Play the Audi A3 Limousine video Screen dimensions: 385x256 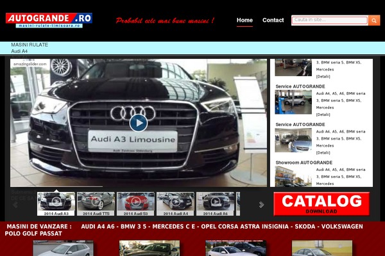tap(139, 123)
